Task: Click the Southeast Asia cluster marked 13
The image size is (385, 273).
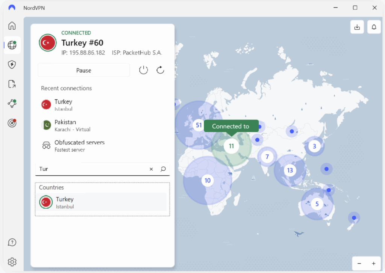Action: tap(290, 170)
